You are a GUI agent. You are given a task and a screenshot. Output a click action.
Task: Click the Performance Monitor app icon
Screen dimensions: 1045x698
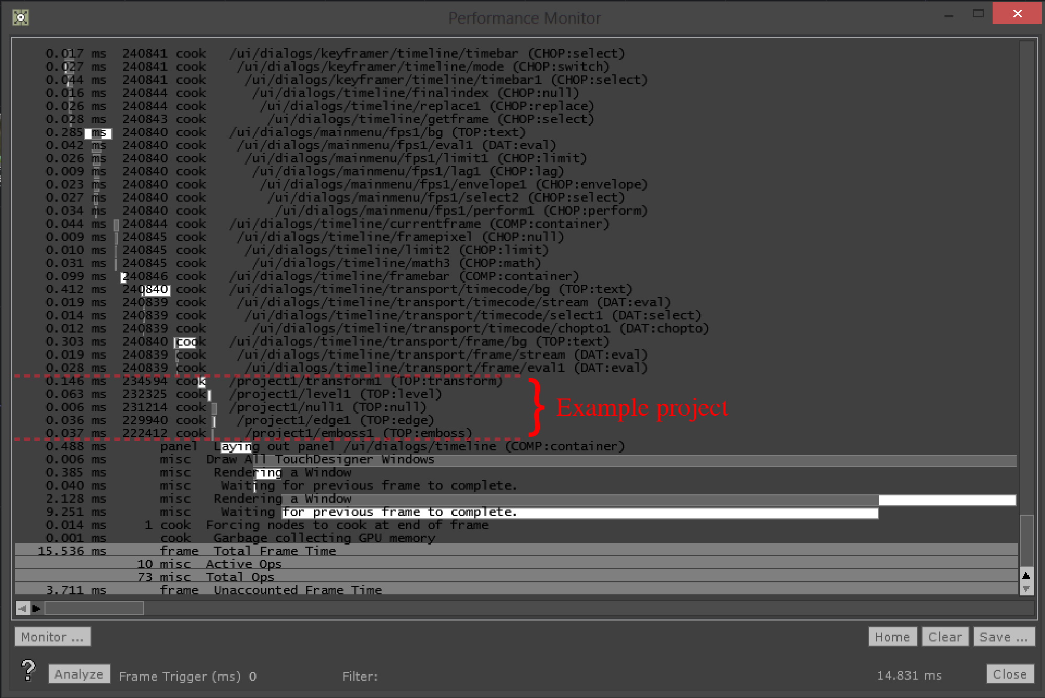click(20, 17)
